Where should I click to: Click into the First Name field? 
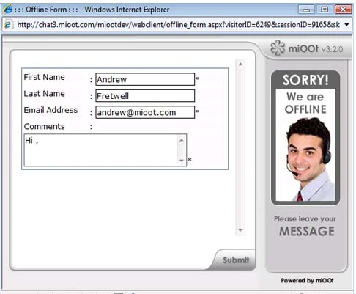[145, 79]
